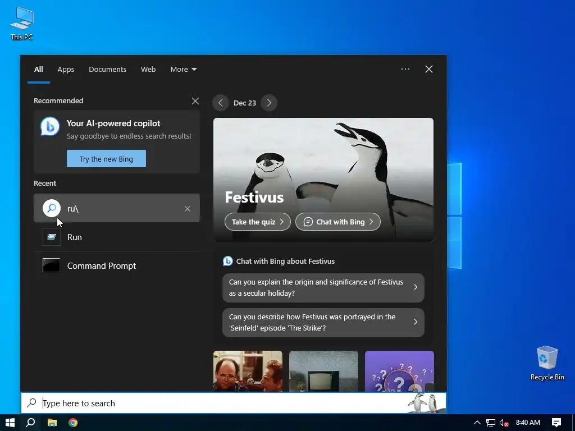Screen dimensions: 575x431
Task: Click the magnifier icon beside 'ru\'
Action: [52, 208]
